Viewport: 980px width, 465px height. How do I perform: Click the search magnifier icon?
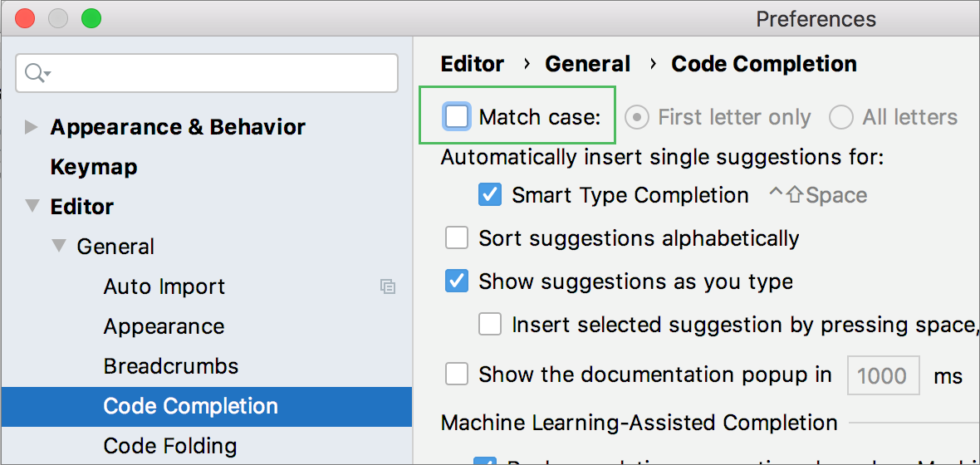click(36, 73)
